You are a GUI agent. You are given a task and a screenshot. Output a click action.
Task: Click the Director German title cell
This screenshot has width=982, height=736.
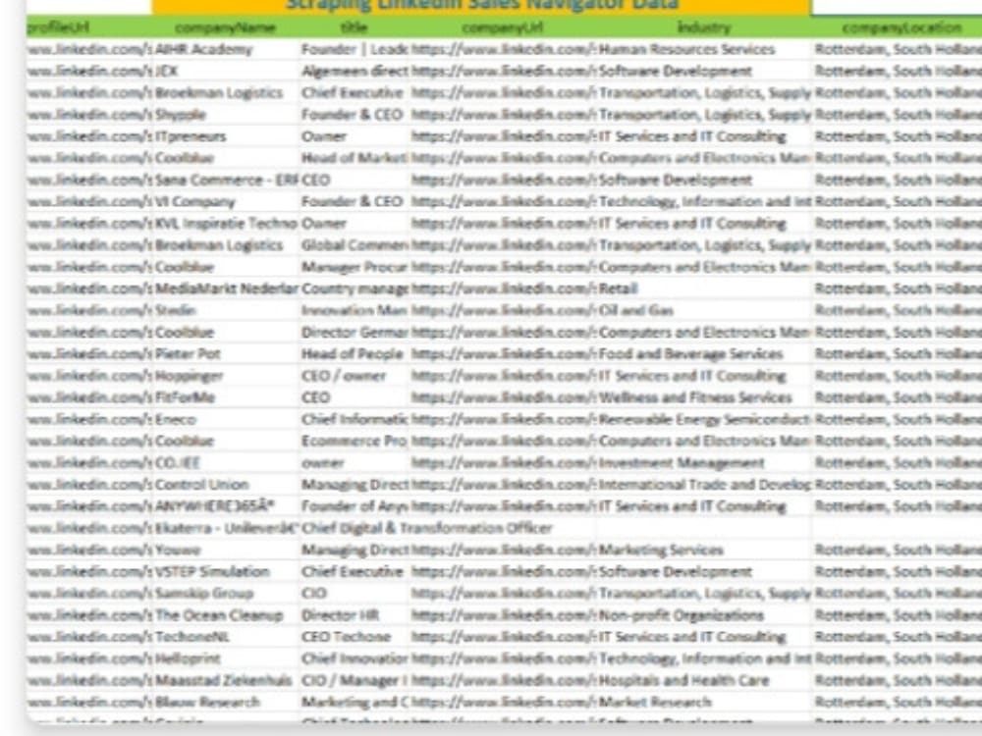(355, 333)
